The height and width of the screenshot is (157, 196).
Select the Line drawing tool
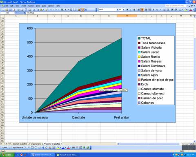point(25,148)
